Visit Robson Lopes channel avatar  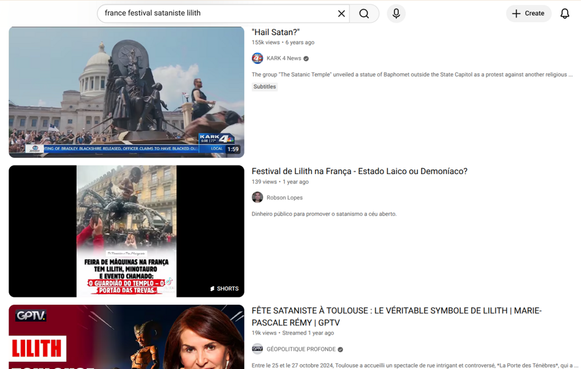coord(258,197)
